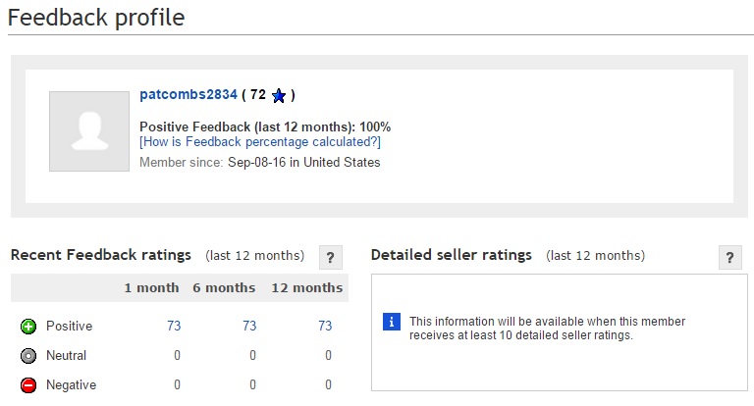Click the blue info icon

tap(392, 322)
